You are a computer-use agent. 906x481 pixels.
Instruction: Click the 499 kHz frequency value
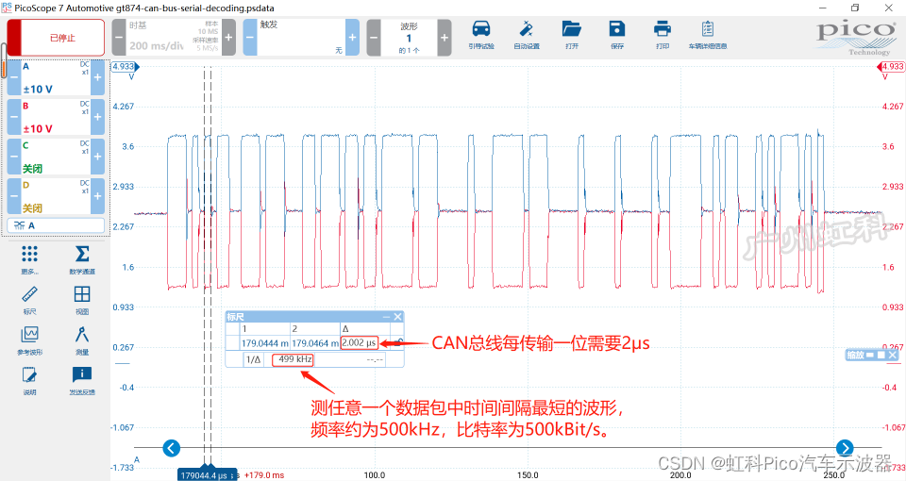coord(293,359)
